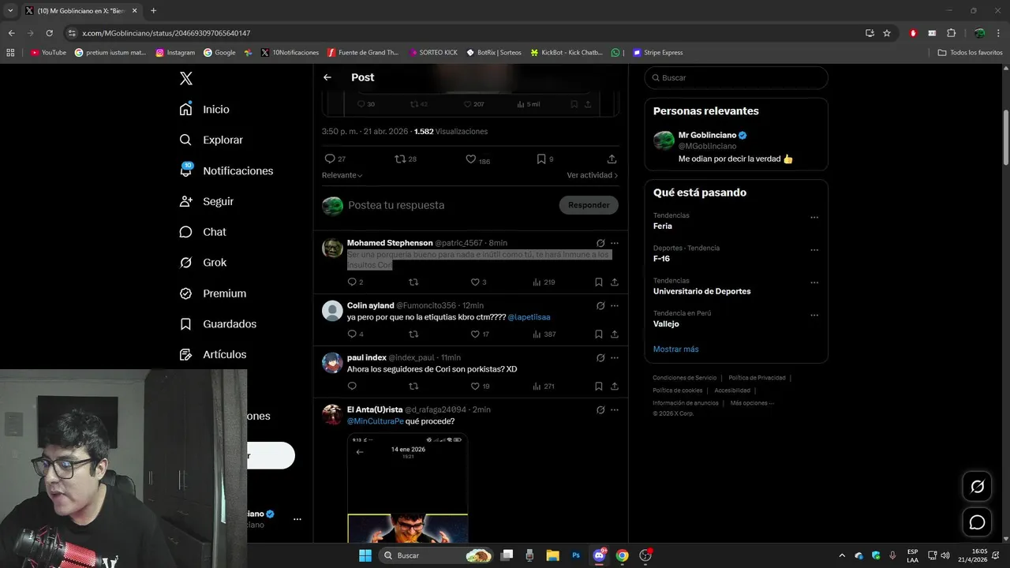Open Relevante sort dropdown
1010x568 pixels.
[342, 175]
